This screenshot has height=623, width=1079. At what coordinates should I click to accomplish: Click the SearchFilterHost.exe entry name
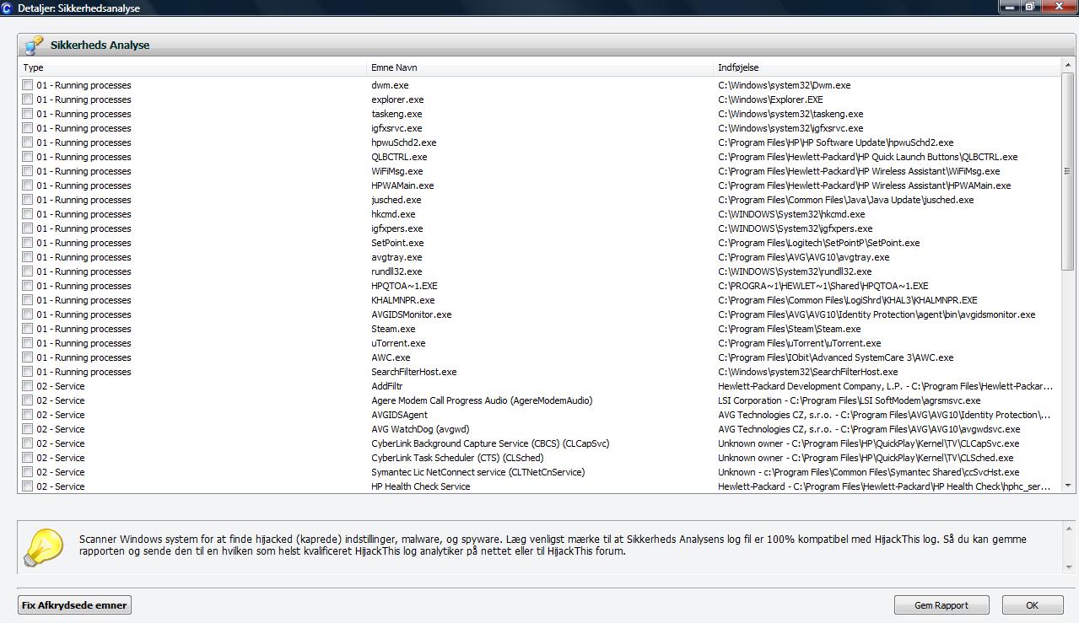pos(413,372)
